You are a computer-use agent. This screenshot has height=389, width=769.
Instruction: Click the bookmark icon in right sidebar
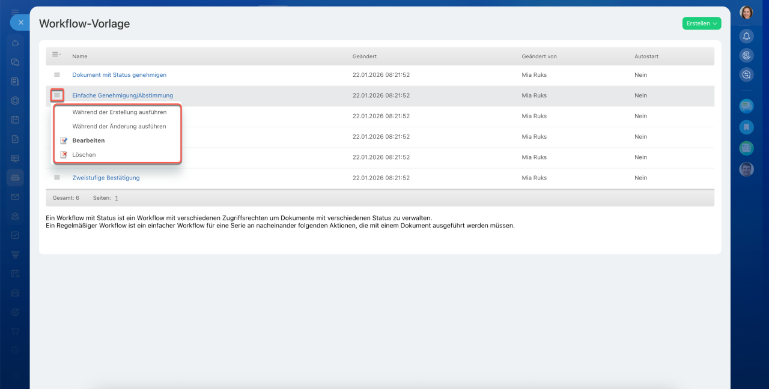(x=746, y=127)
